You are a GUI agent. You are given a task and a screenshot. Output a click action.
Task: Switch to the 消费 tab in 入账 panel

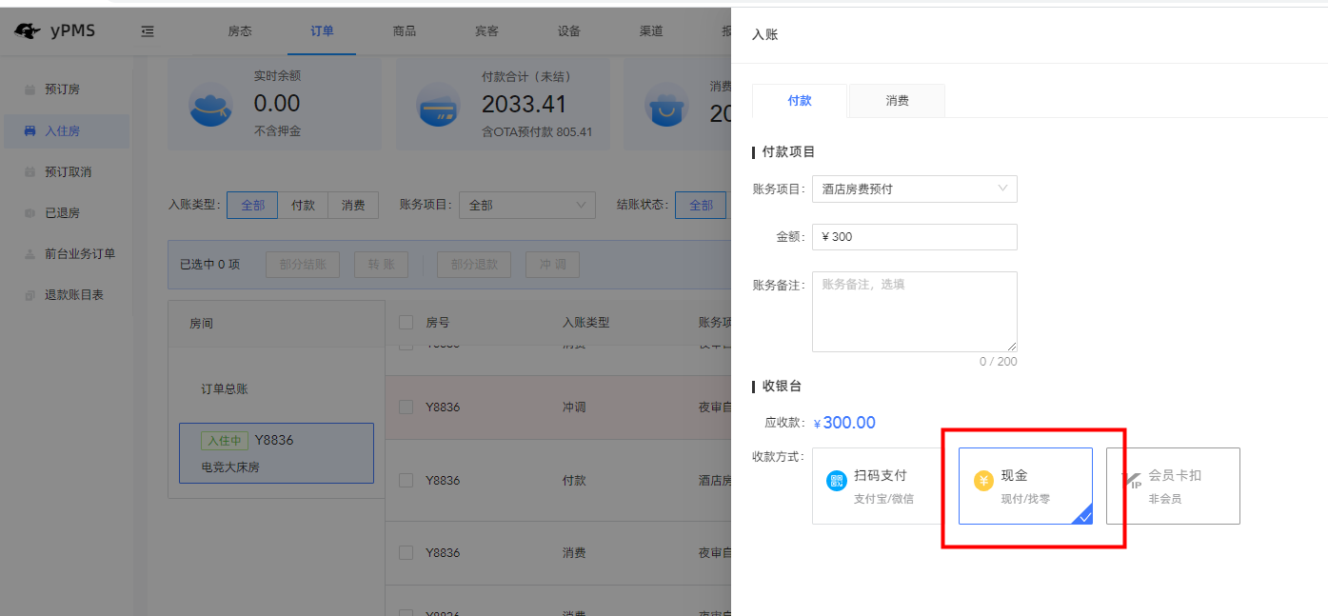pyautogui.click(x=897, y=100)
